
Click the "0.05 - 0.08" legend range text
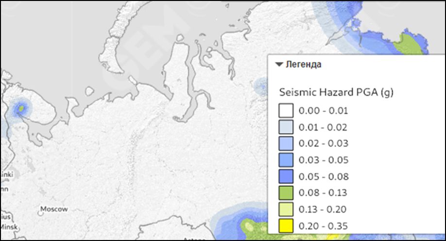(323, 177)
